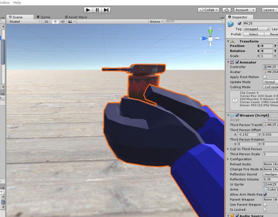Open the Shaded draw mode dropdown
The image size is (278, 217).
24,21
